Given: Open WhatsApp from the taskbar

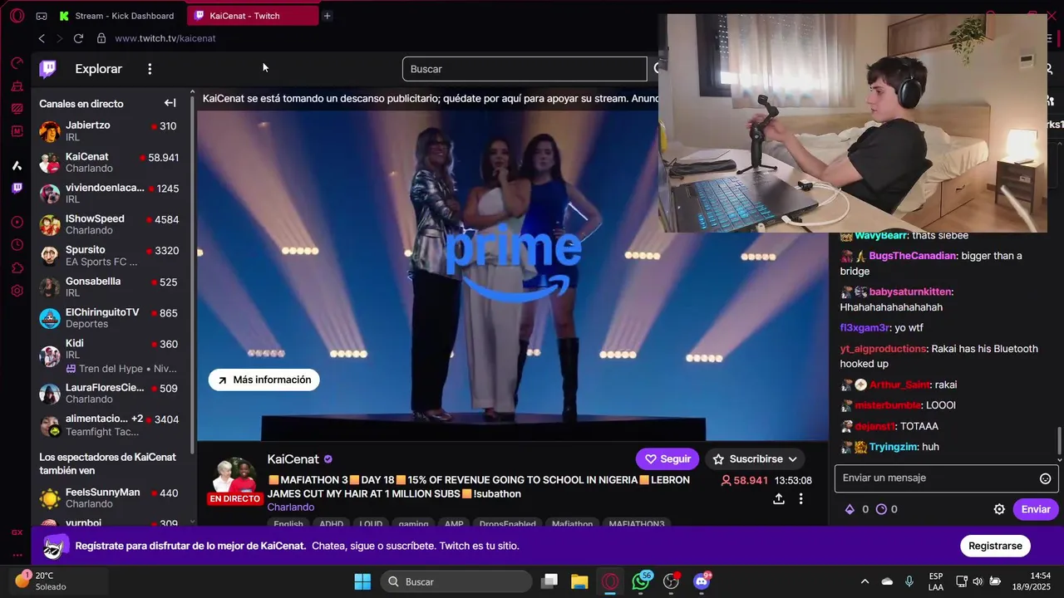Looking at the screenshot, I should click(x=641, y=581).
